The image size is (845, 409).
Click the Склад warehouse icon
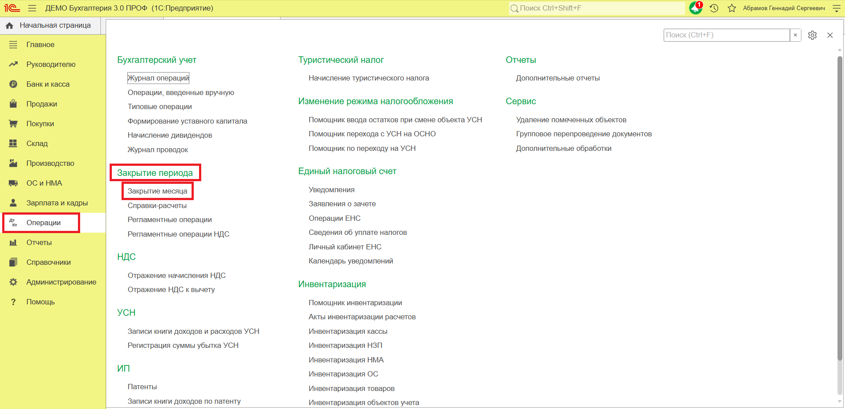(x=13, y=143)
